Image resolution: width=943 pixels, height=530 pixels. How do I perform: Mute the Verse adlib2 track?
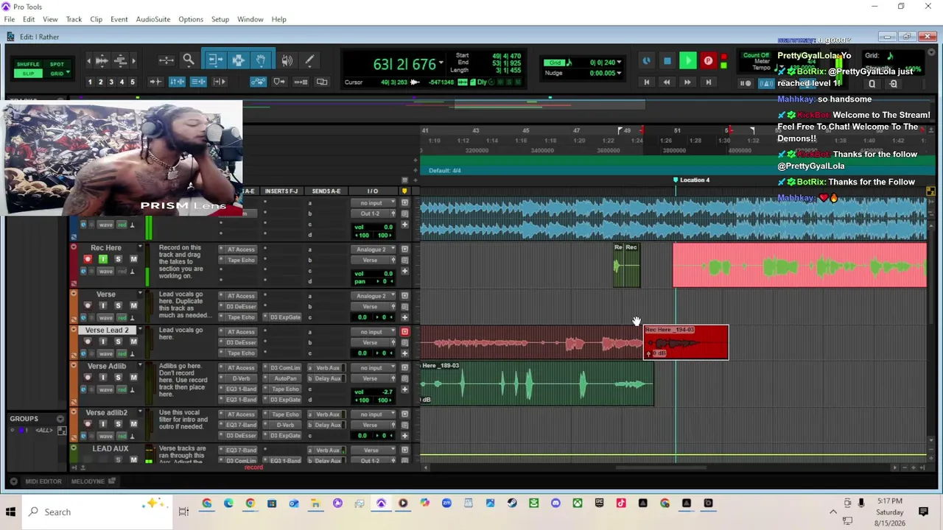tap(133, 424)
